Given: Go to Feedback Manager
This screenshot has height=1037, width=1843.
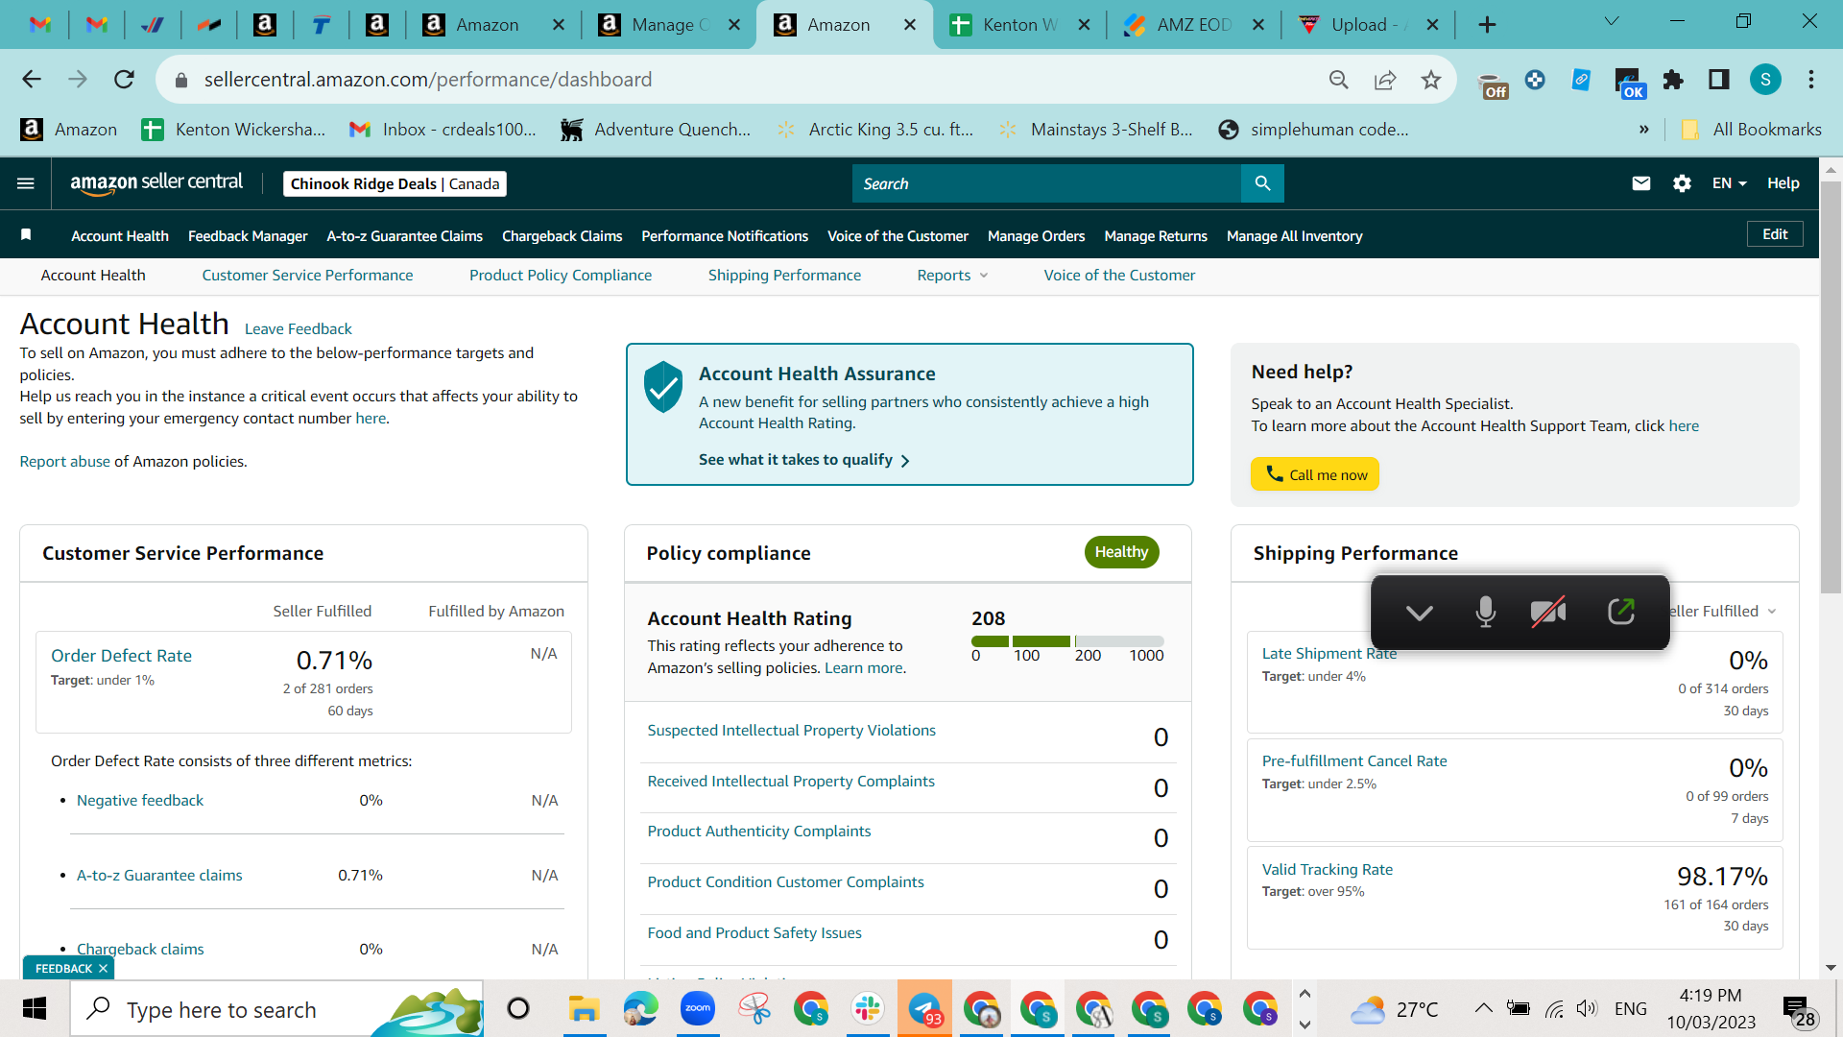Looking at the screenshot, I should click(248, 236).
